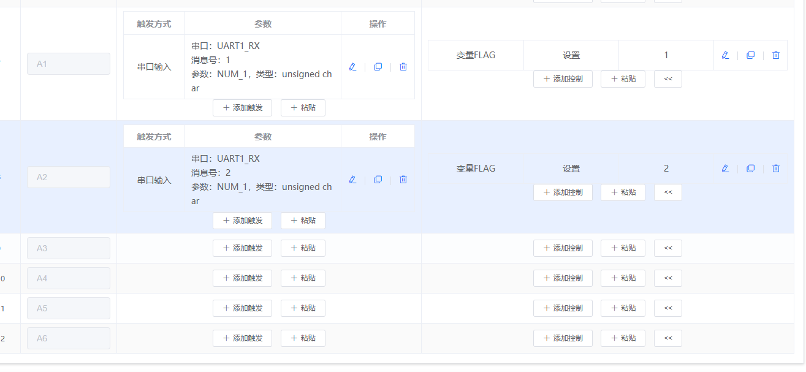Click the A1 name input field
This screenshot has height=372, width=806.
point(68,63)
